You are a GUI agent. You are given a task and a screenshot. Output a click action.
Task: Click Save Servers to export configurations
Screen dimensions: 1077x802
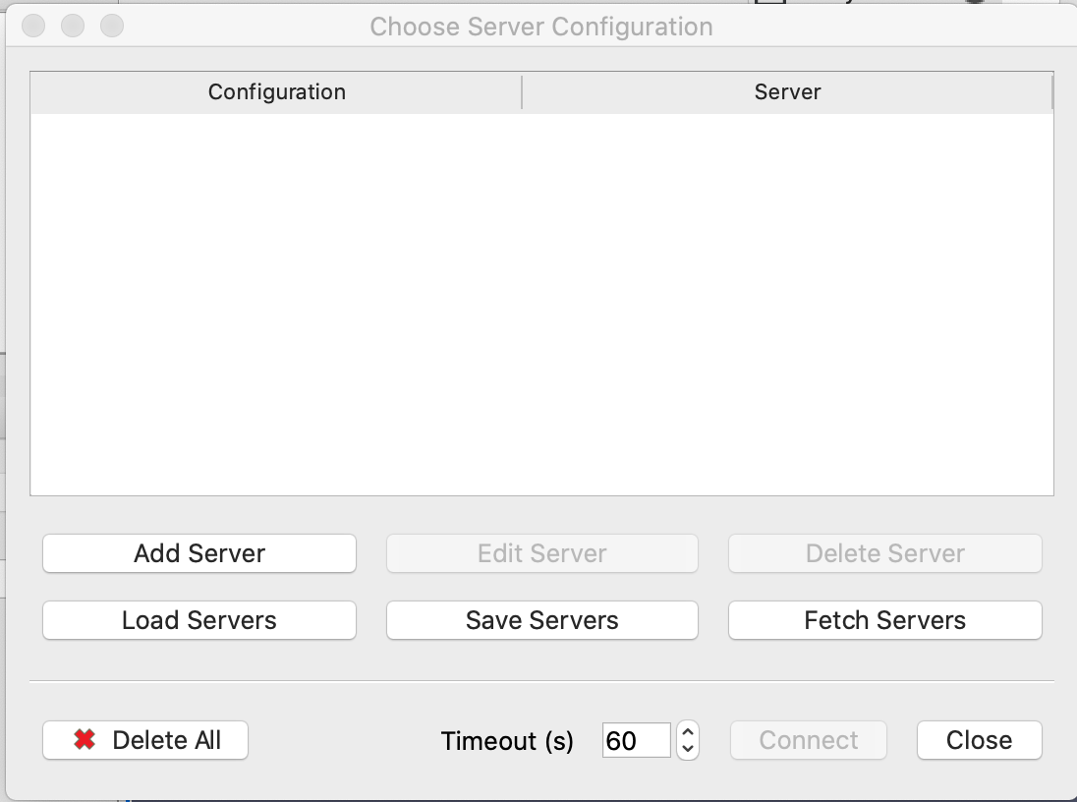tap(541, 620)
